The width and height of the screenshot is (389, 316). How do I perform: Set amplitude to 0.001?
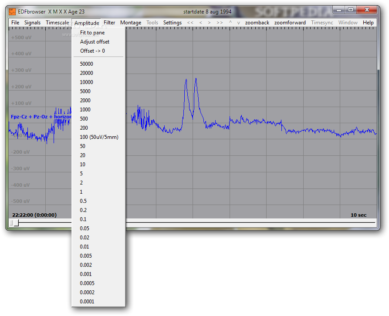coord(98,274)
